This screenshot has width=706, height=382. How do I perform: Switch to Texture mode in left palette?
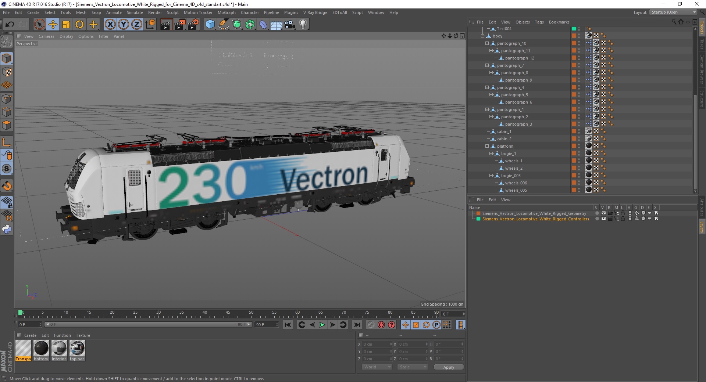(7, 72)
